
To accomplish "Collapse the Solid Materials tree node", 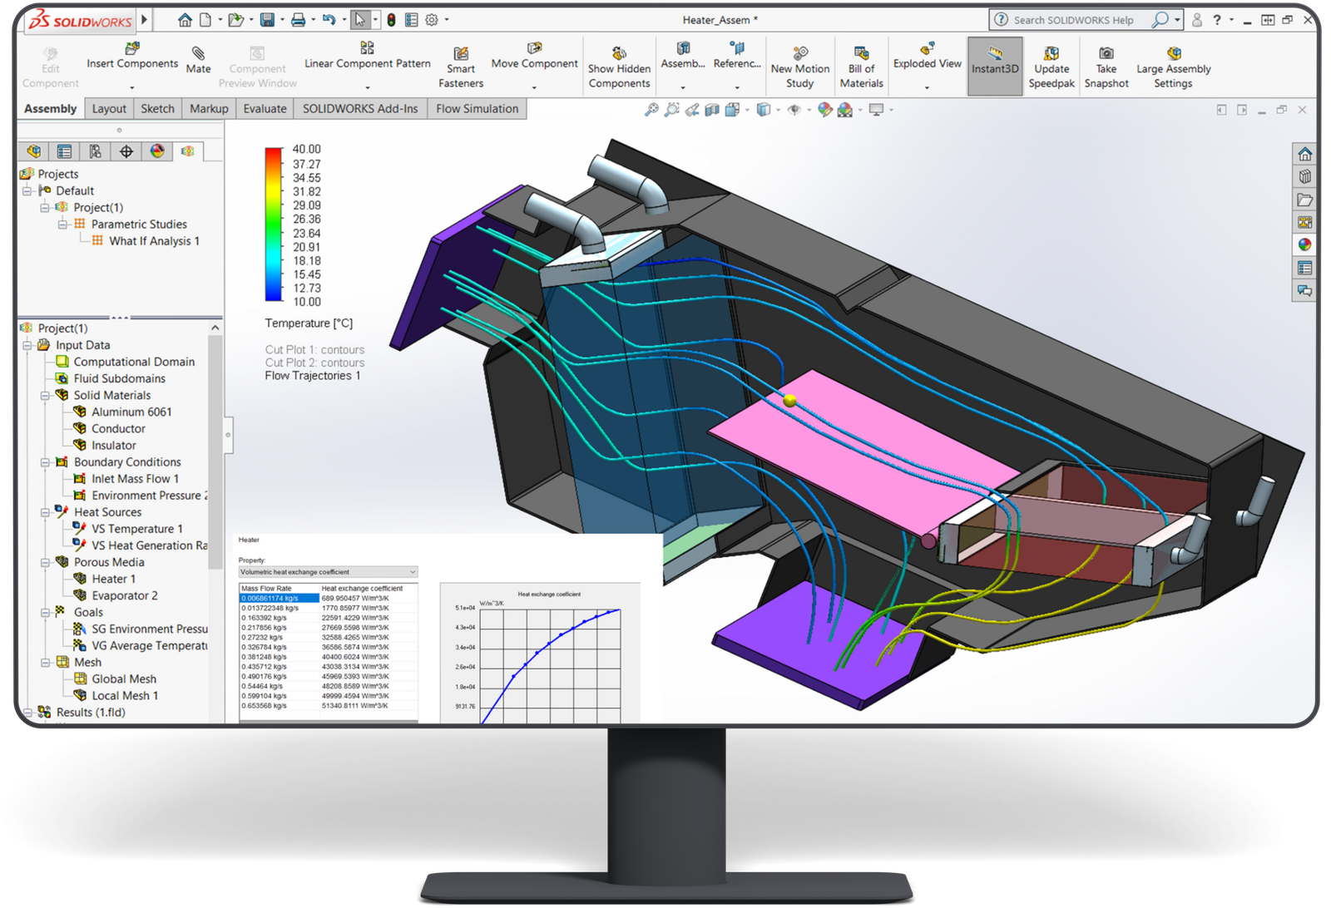I will (x=46, y=396).
